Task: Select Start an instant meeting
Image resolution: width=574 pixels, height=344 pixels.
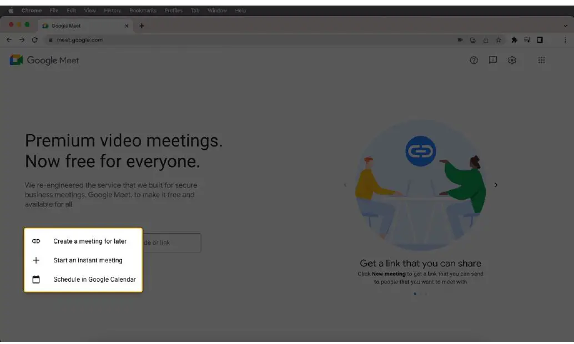Action: pyautogui.click(x=83, y=260)
